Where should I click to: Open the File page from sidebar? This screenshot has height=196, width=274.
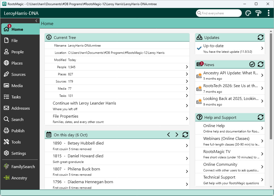20,40
